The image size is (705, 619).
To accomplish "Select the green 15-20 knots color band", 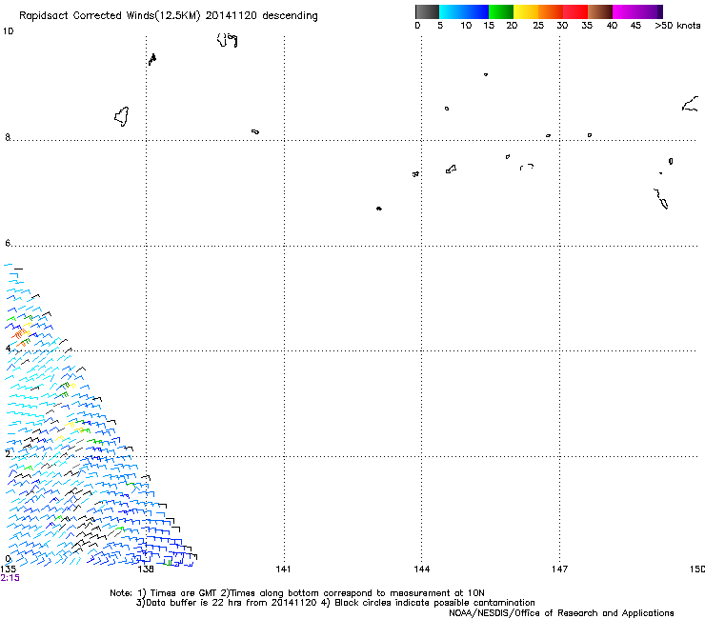I will click(501, 11).
